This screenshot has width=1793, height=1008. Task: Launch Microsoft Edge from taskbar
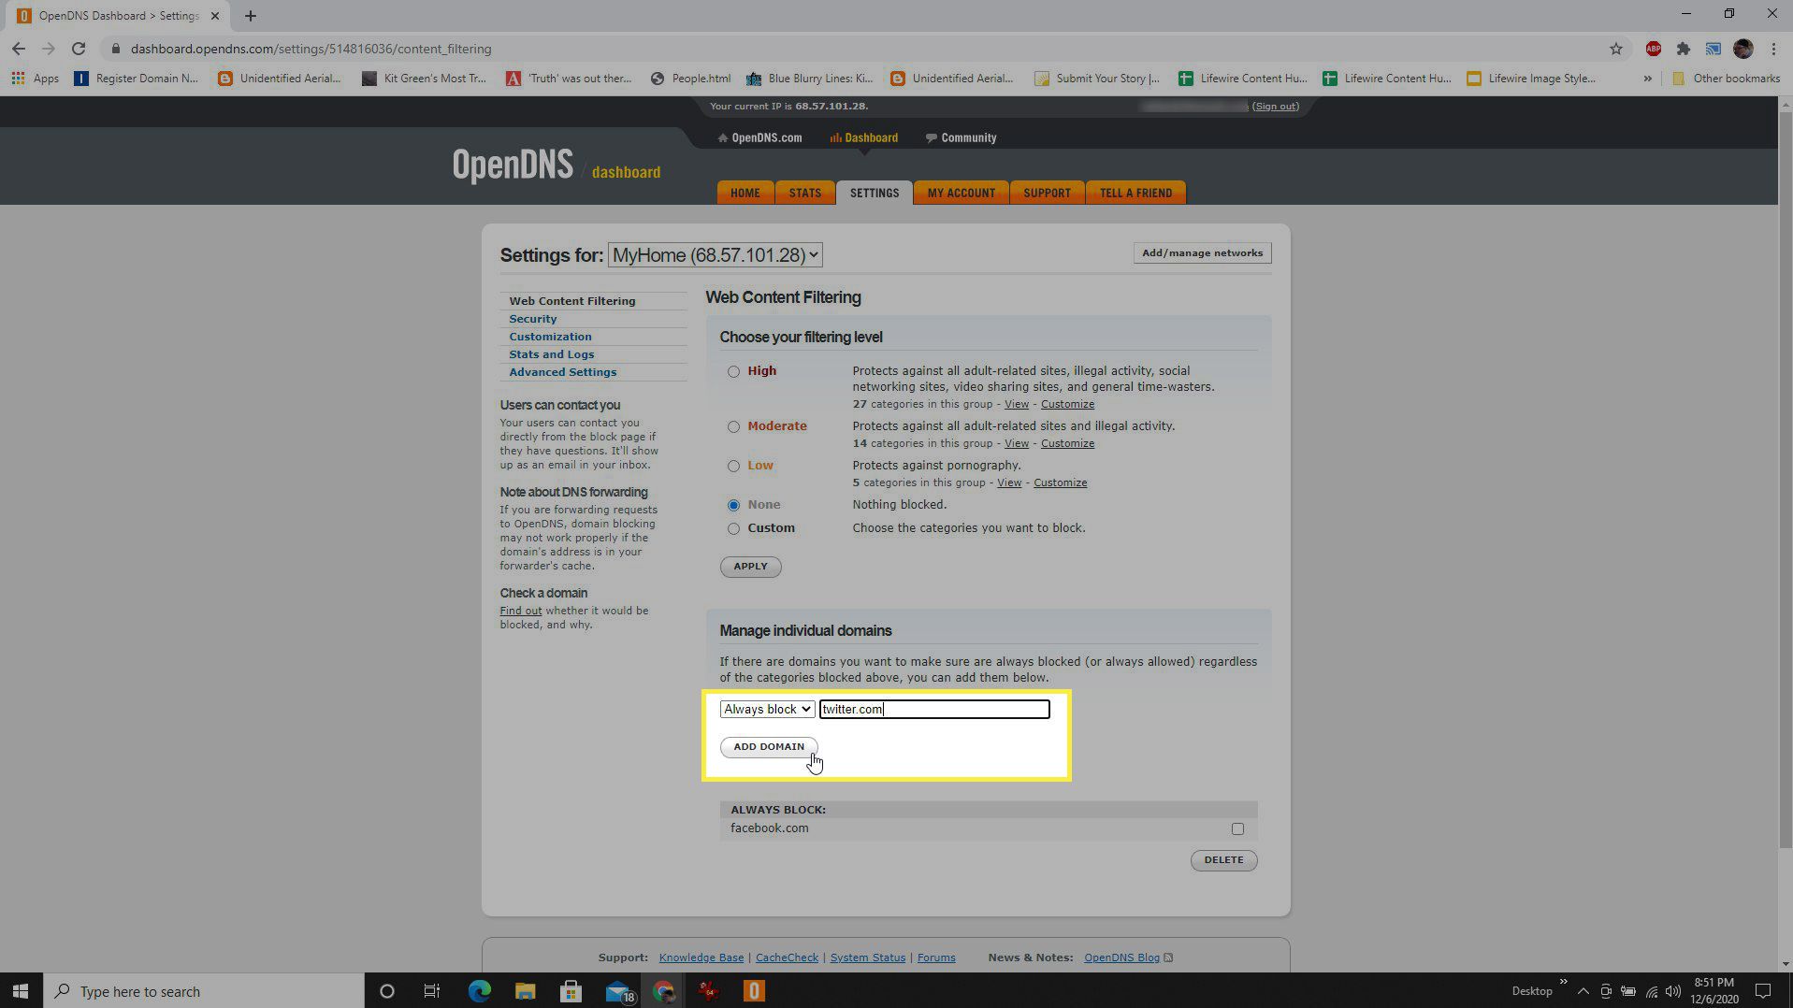[479, 991]
